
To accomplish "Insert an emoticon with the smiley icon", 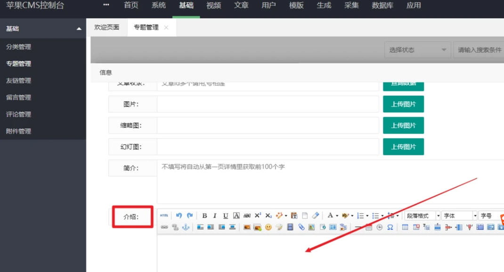I will click(x=268, y=227).
